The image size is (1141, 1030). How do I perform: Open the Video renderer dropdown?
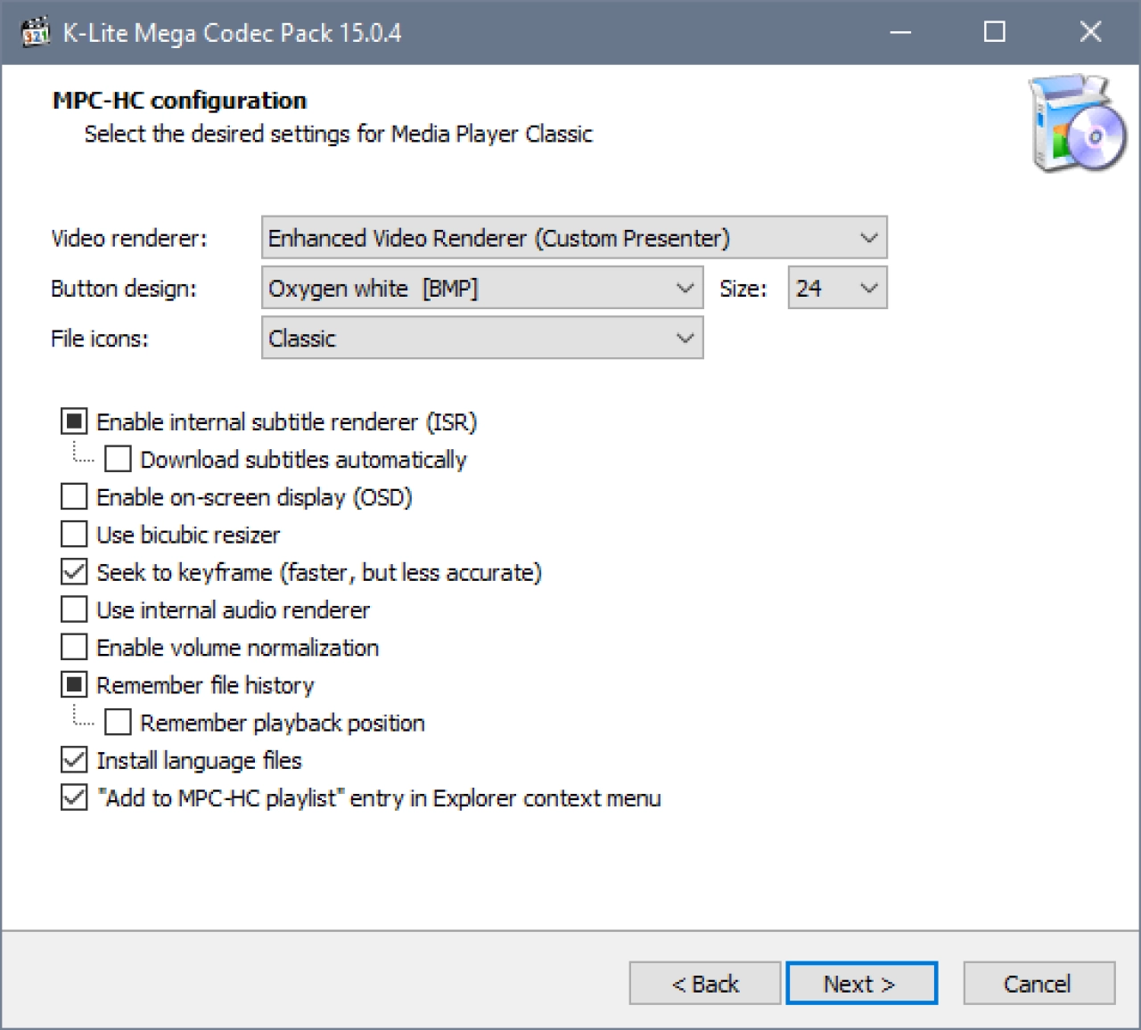click(x=574, y=238)
